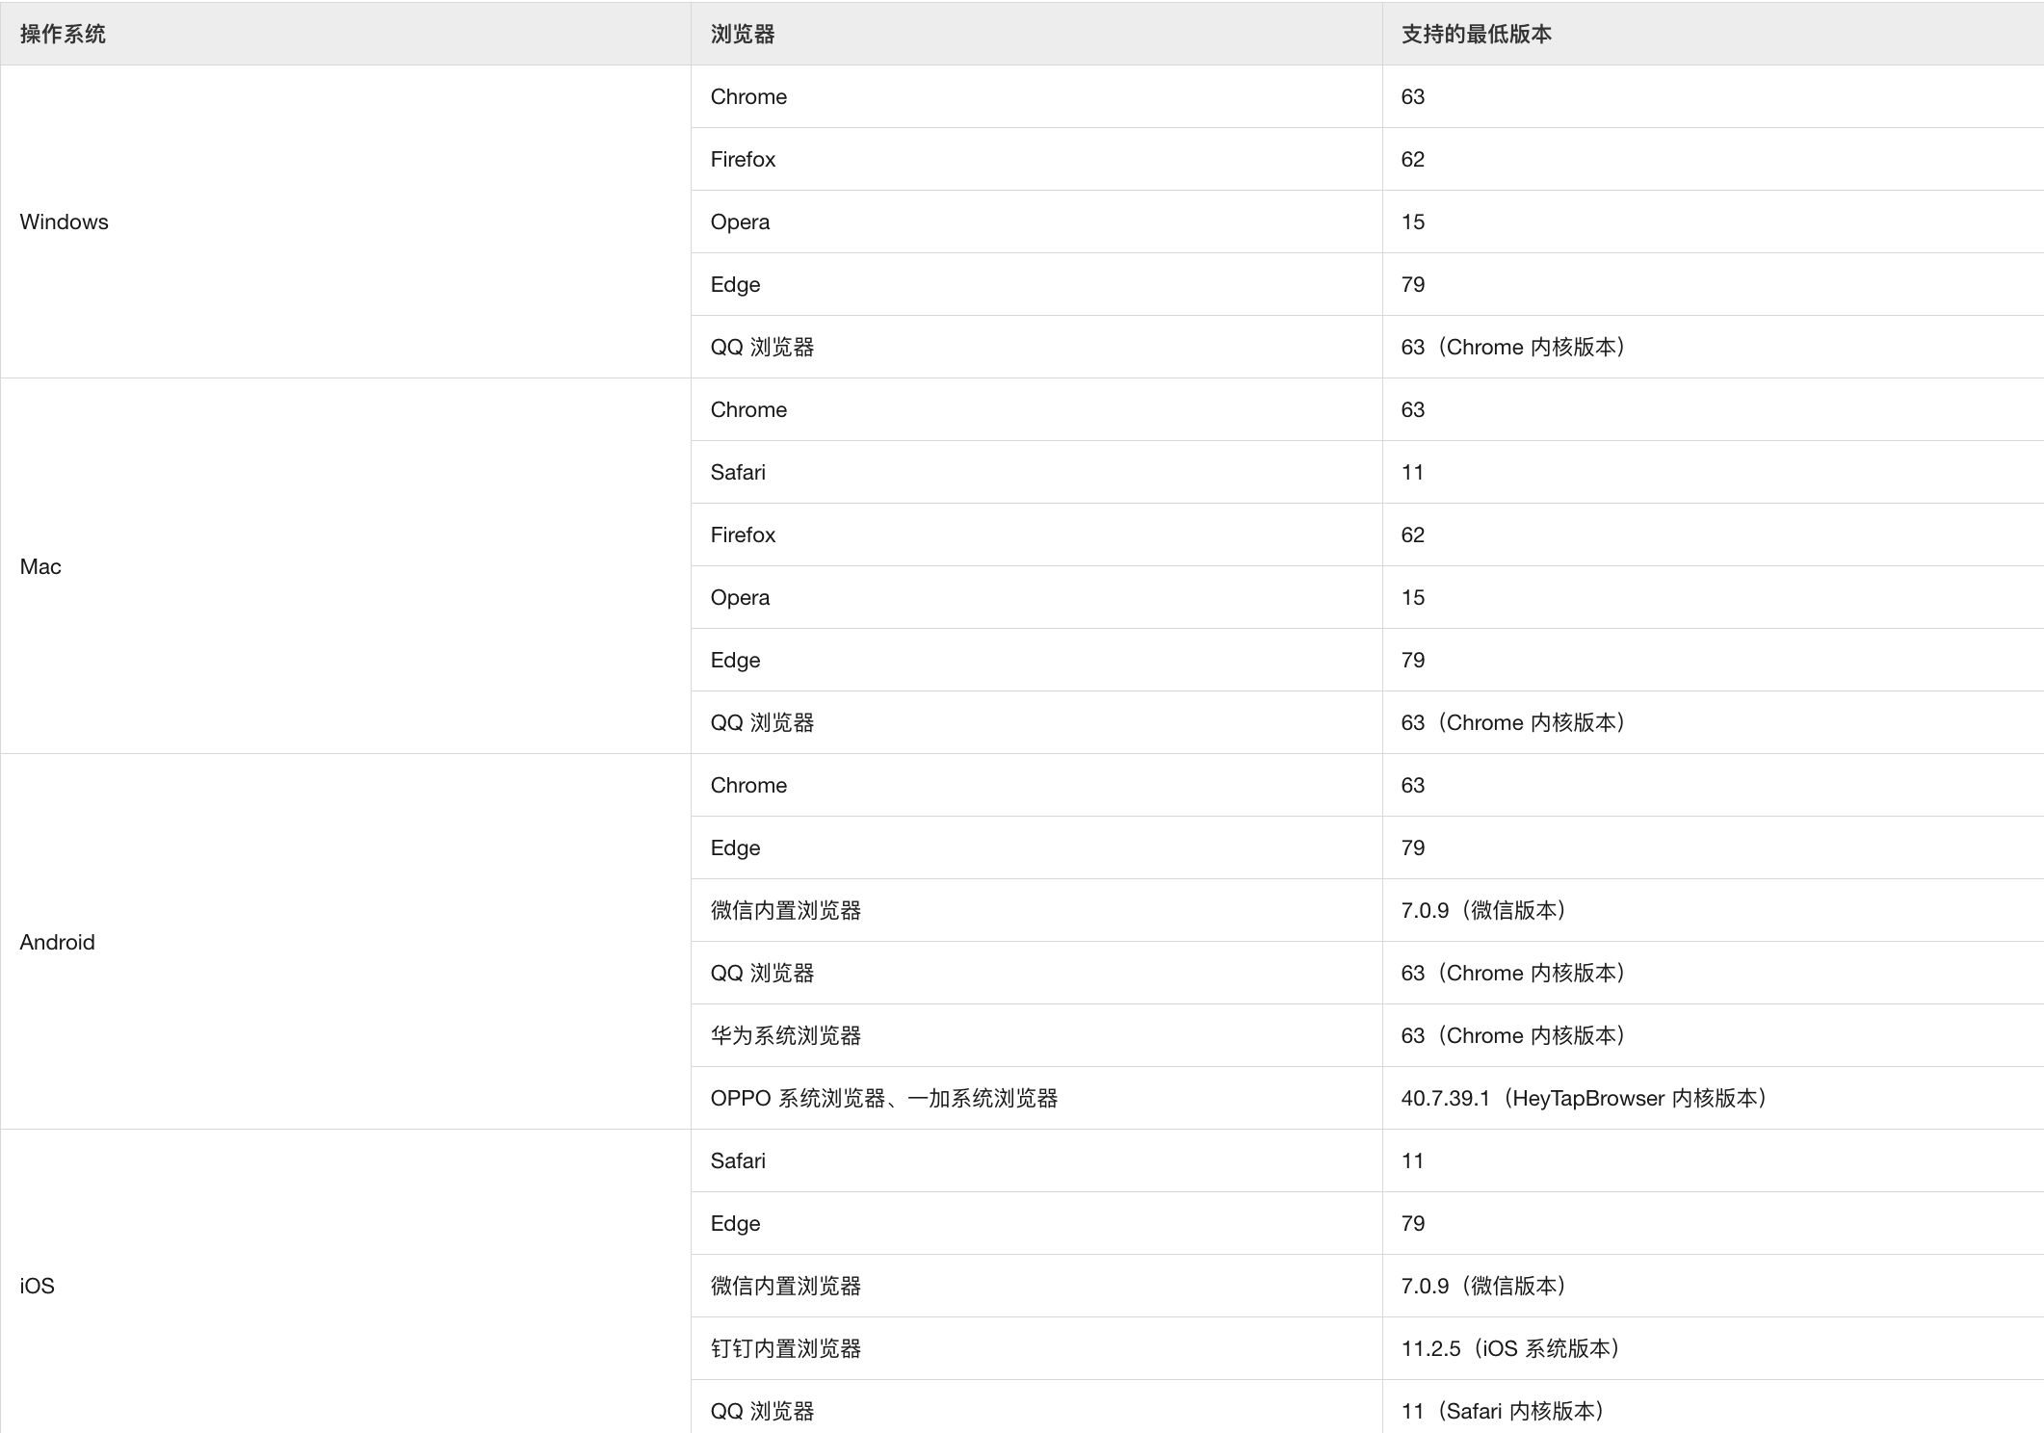Image resolution: width=2044 pixels, height=1433 pixels.
Task: Click the Safari cell under Mac
Action: 739,472
